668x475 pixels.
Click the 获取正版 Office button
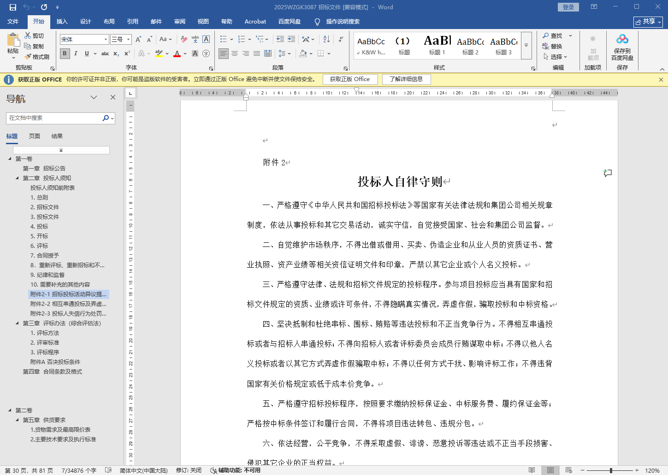pos(349,79)
